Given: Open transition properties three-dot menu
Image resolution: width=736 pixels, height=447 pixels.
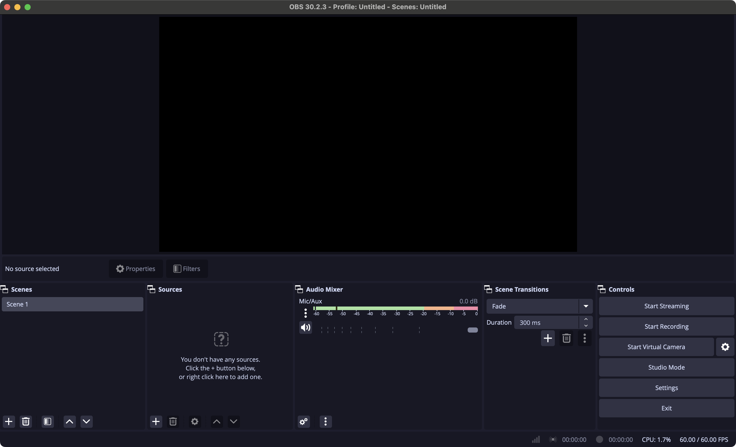Looking at the screenshot, I should coord(584,338).
